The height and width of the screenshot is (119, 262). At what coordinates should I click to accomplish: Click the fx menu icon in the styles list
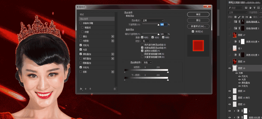pyautogui.click(x=81, y=89)
